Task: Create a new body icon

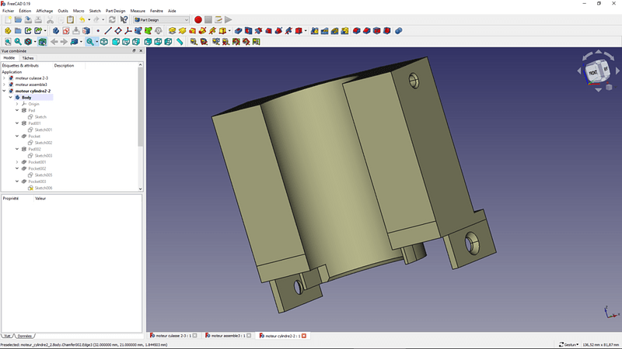Action: 56,31
